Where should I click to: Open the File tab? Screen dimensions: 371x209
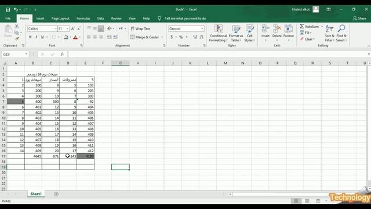8,19
